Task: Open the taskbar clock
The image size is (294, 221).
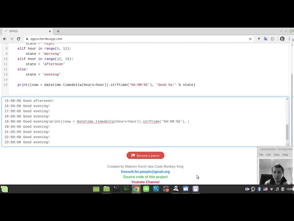Action: [x=290, y=189]
